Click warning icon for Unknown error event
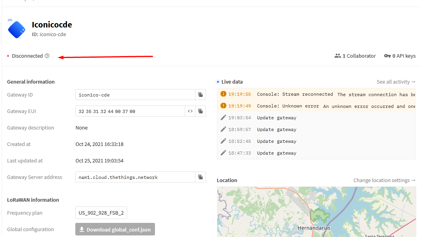Image resolution: width=421 pixels, height=237 pixels. pos(223,106)
